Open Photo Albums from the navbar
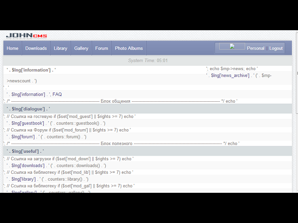The height and width of the screenshot is (223, 298). pos(129,48)
